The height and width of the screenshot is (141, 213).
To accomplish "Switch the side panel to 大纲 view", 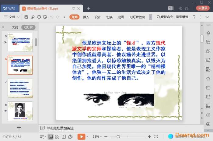I will [15, 27].
